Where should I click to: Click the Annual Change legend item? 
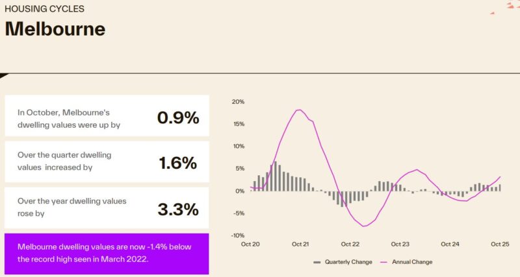tap(406, 262)
